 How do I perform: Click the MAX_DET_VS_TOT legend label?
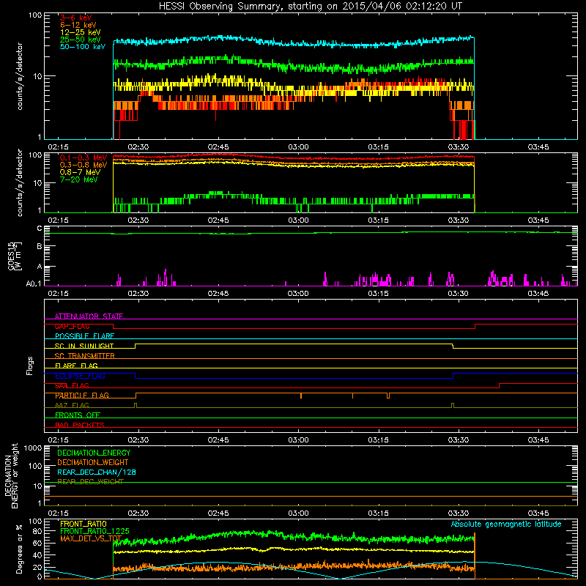pos(91,538)
